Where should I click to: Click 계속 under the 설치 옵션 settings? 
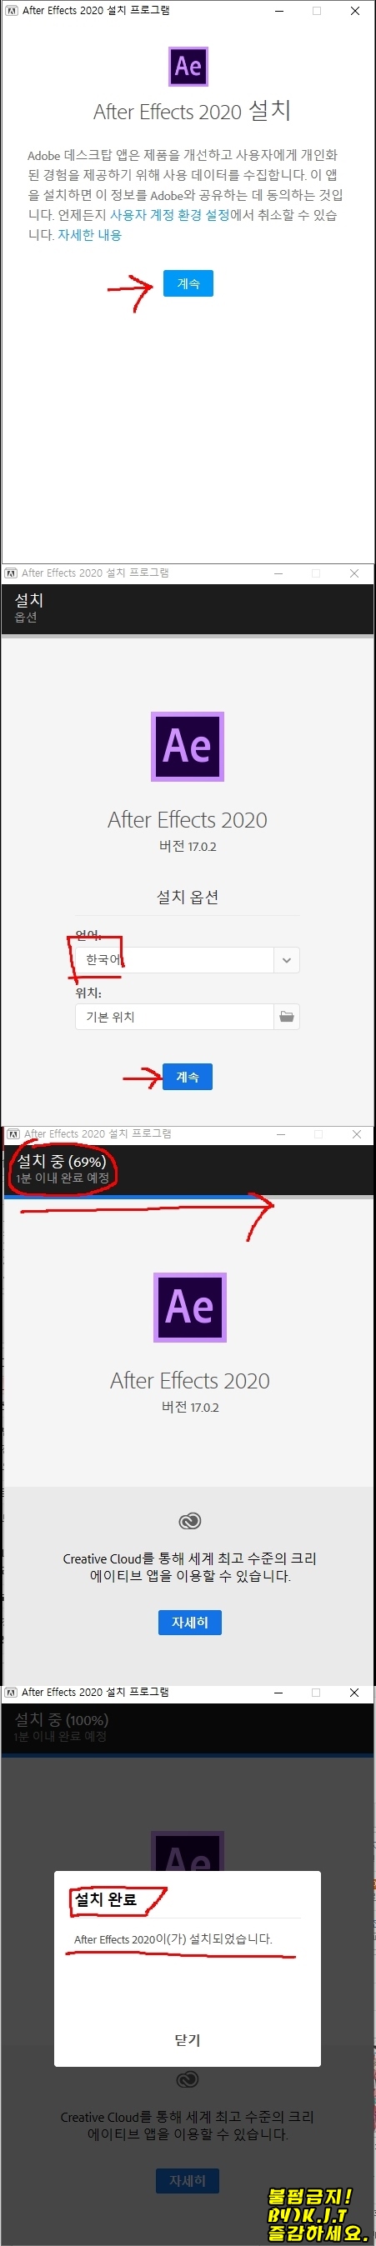pyautogui.click(x=188, y=1077)
